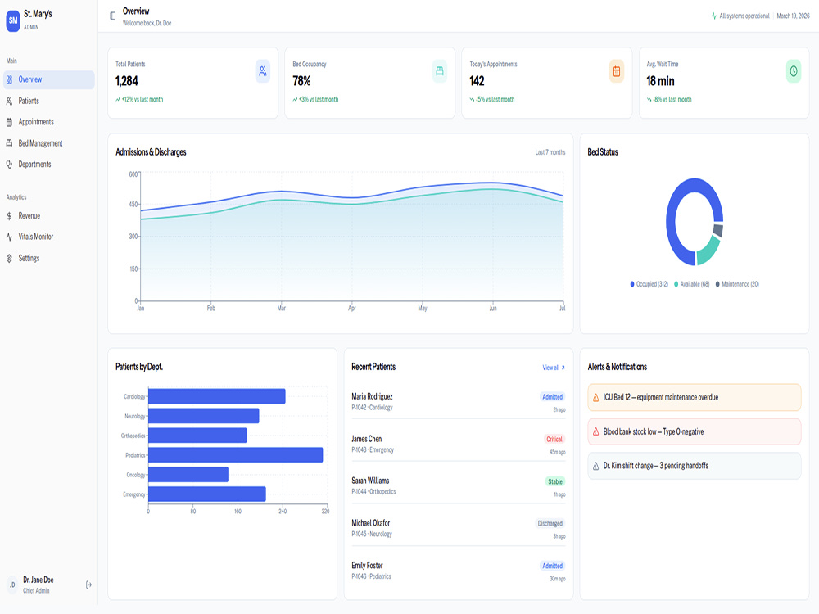Click the Settings gear icon

9,259
